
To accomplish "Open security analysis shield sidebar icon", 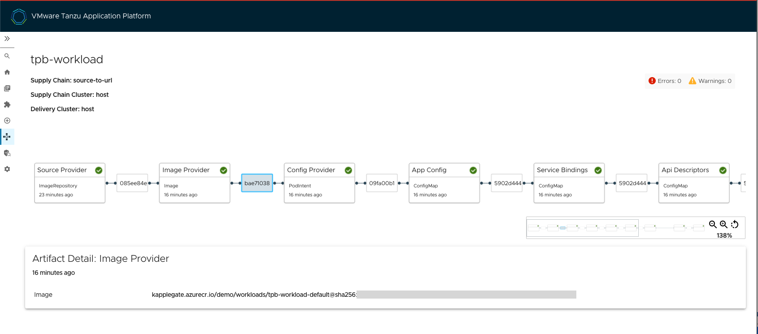I will tap(7, 153).
